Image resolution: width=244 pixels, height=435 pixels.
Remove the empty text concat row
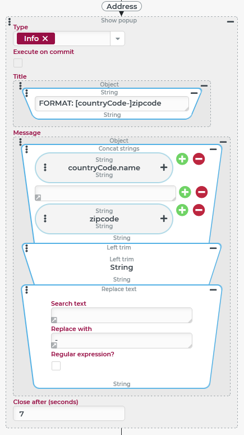201,192
